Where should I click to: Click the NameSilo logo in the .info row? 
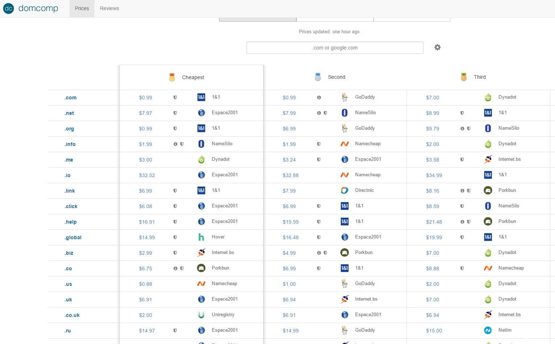point(201,144)
